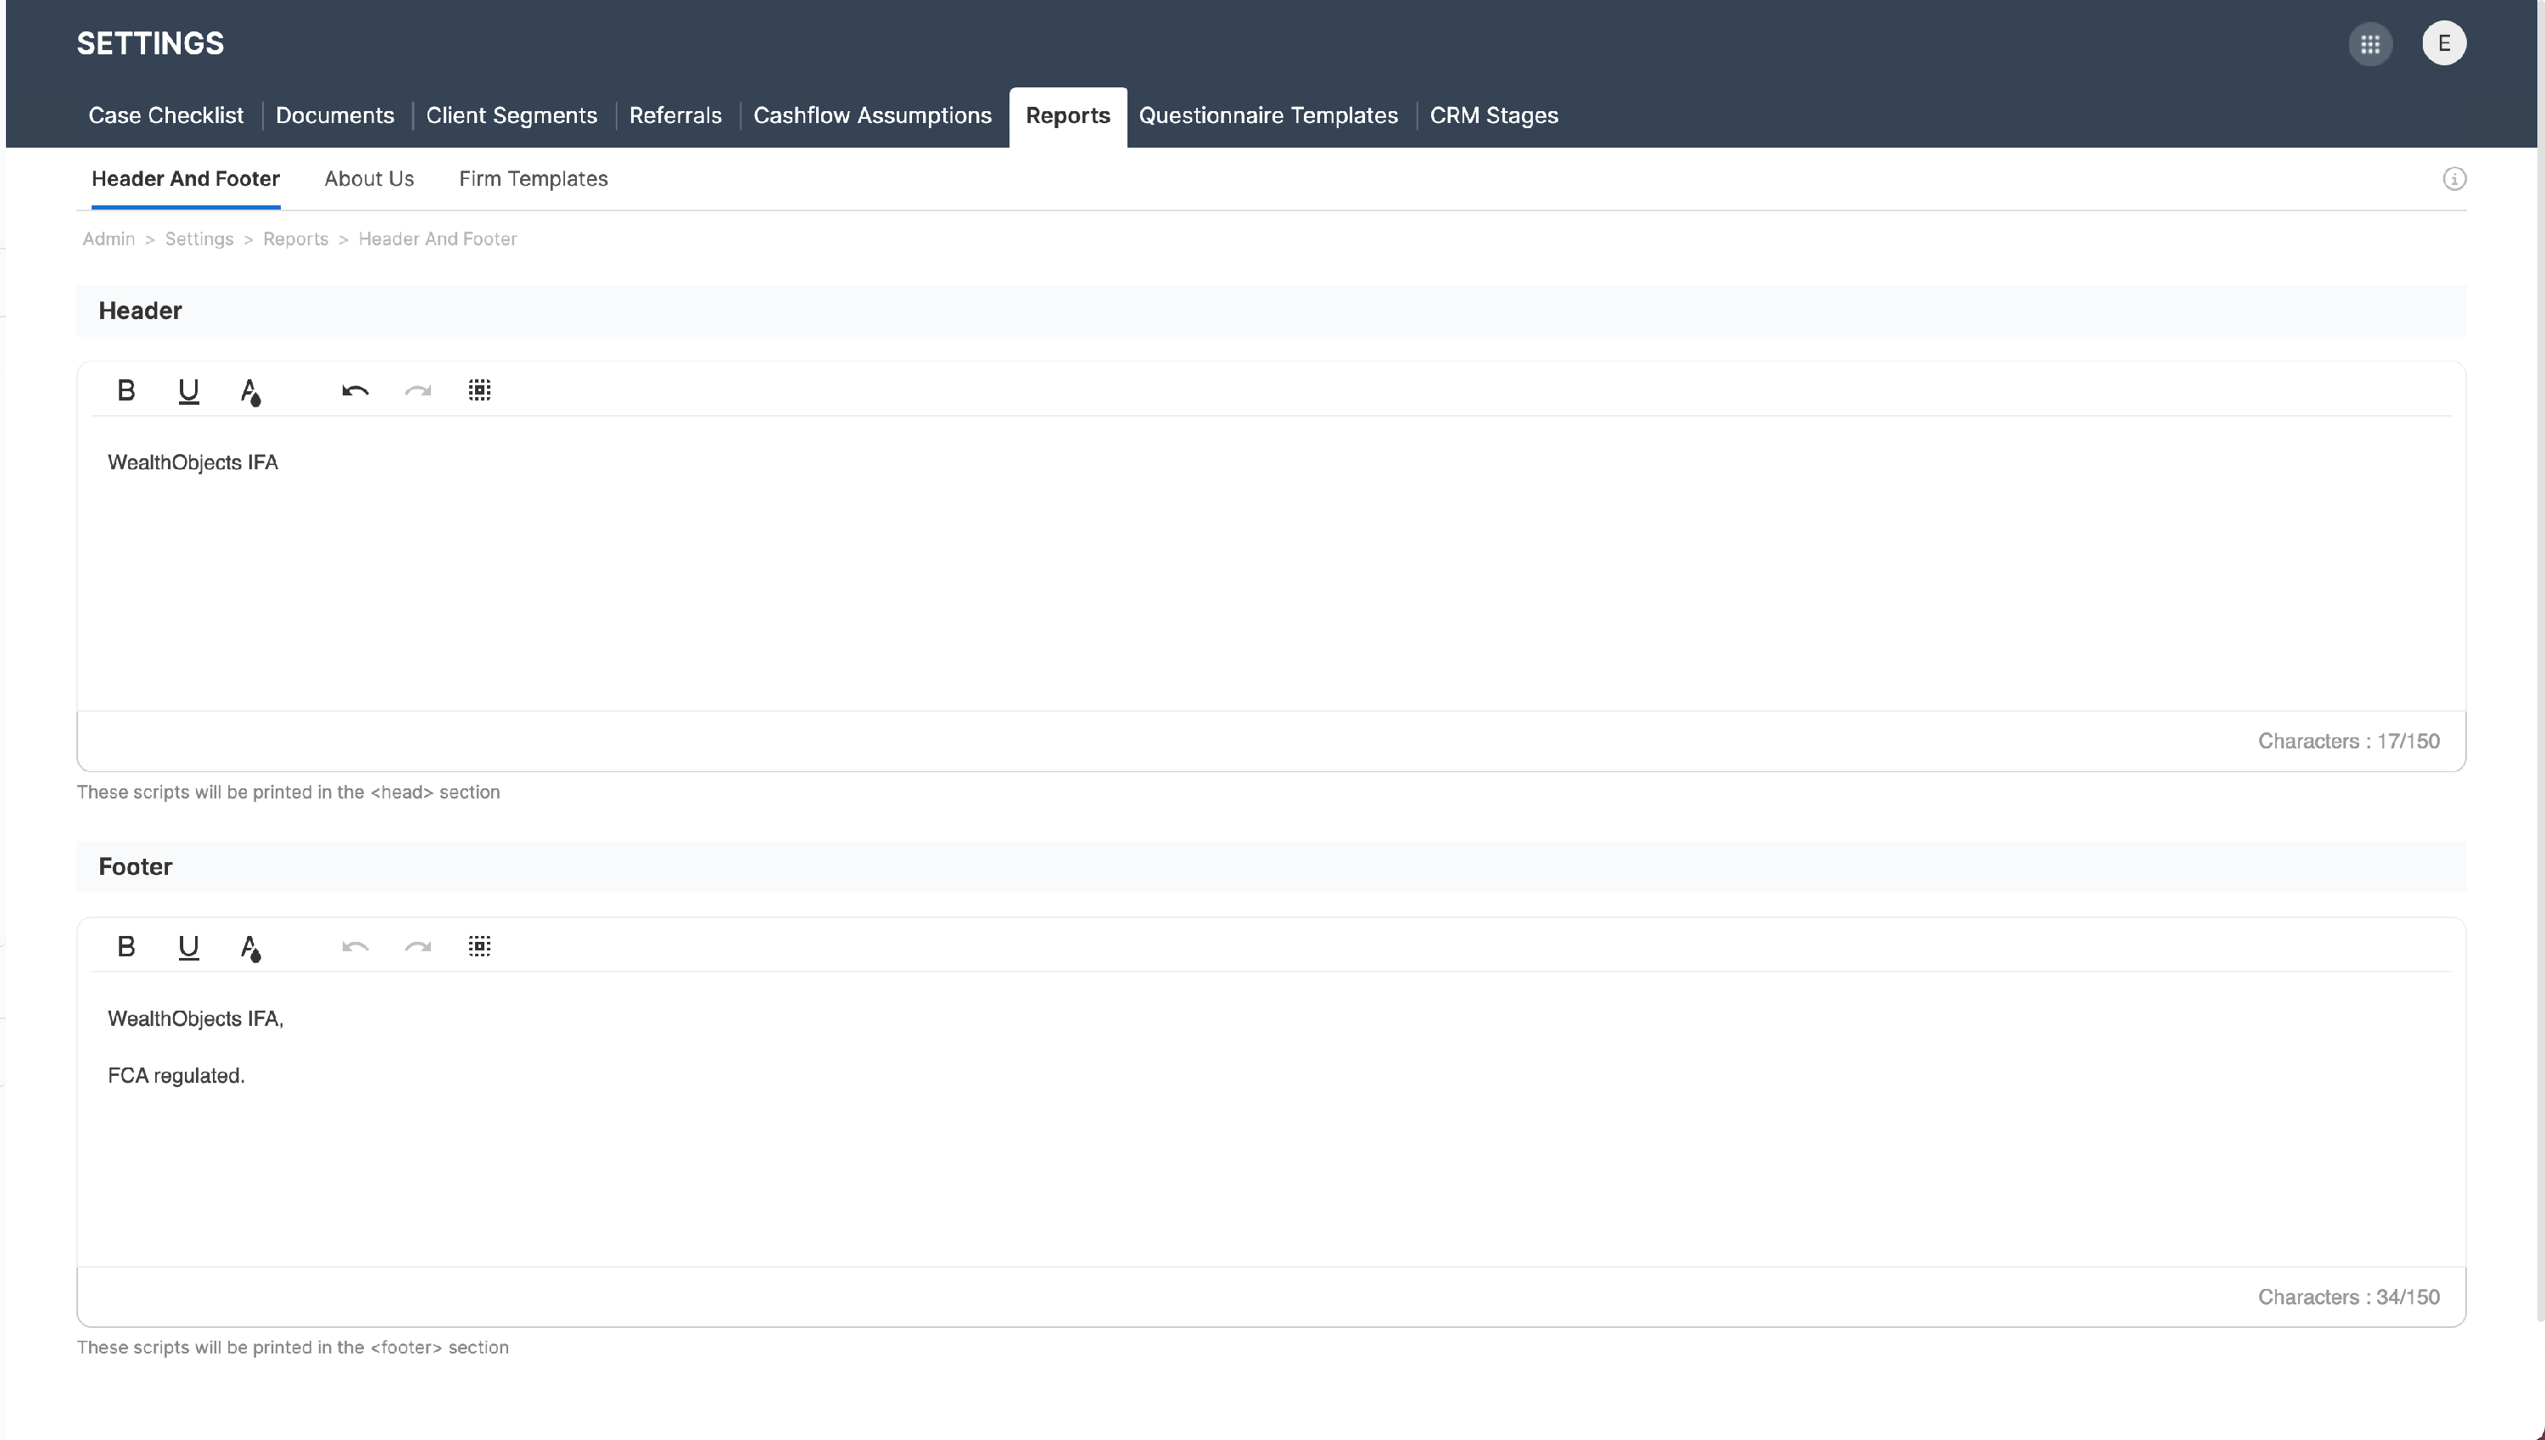2545x1440 pixels.
Task: Go to the Referrals tab
Action: coord(675,115)
